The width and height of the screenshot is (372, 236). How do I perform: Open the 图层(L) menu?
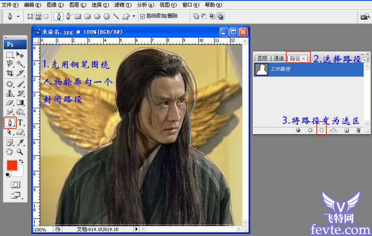(78, 5)
